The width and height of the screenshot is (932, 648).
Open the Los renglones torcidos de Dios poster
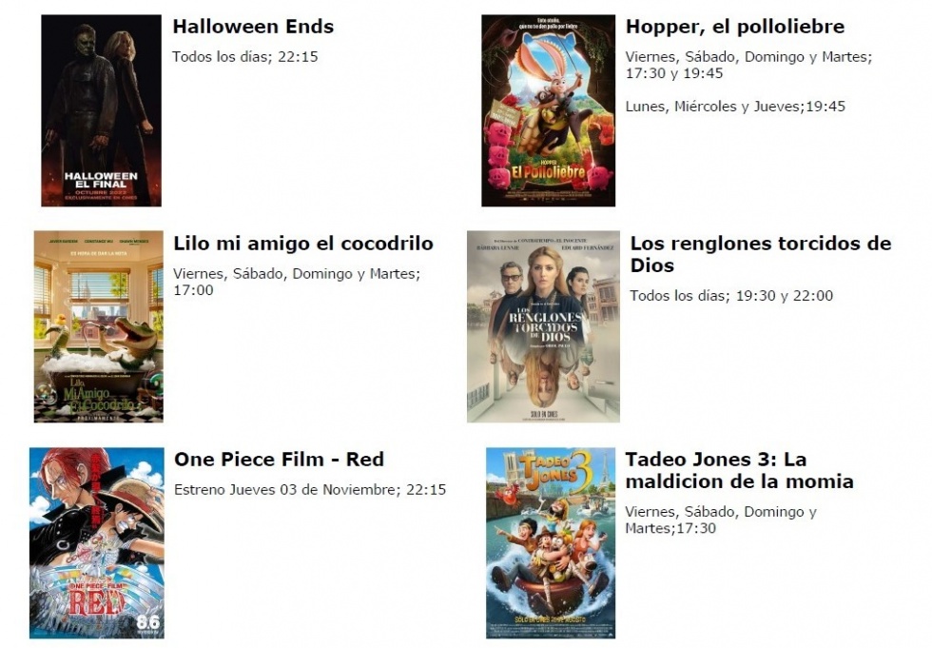[x=543, y=326]
